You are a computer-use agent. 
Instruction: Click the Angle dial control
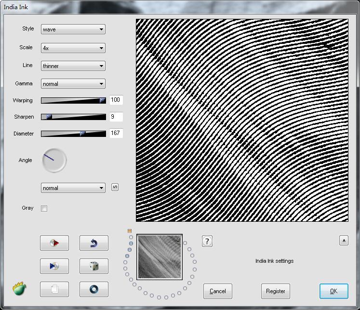54,161
